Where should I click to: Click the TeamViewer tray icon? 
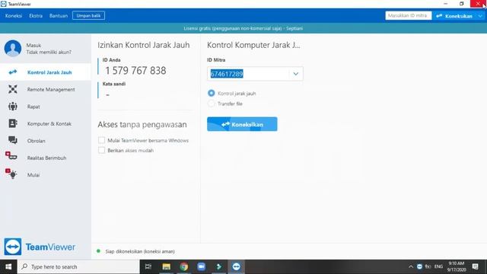tap(419, 266)
